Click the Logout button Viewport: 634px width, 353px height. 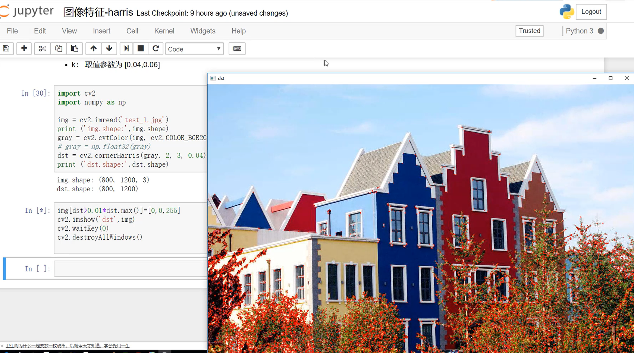click(591, 12)
